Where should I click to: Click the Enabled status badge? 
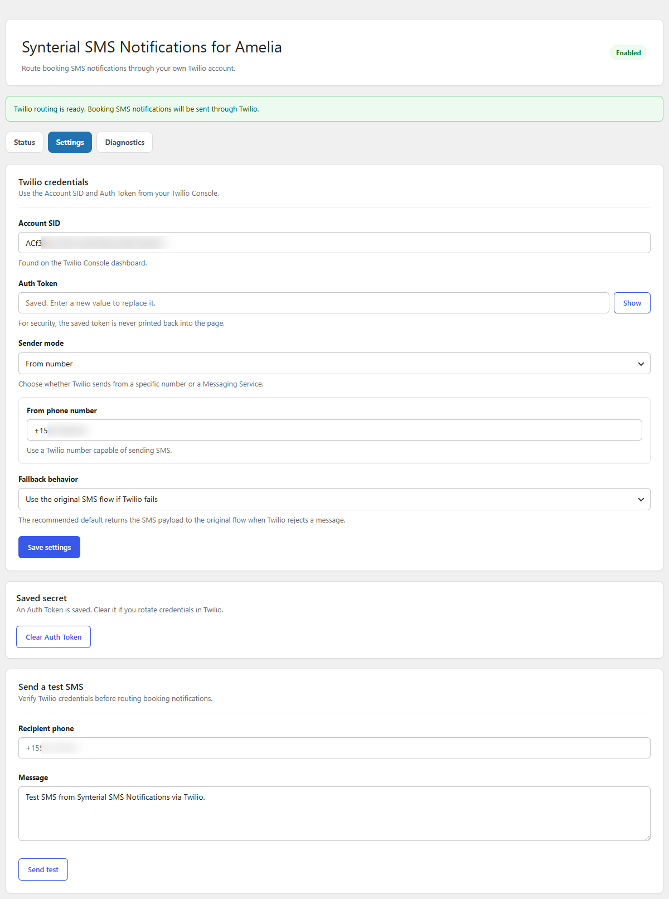(x=628, y=53)
